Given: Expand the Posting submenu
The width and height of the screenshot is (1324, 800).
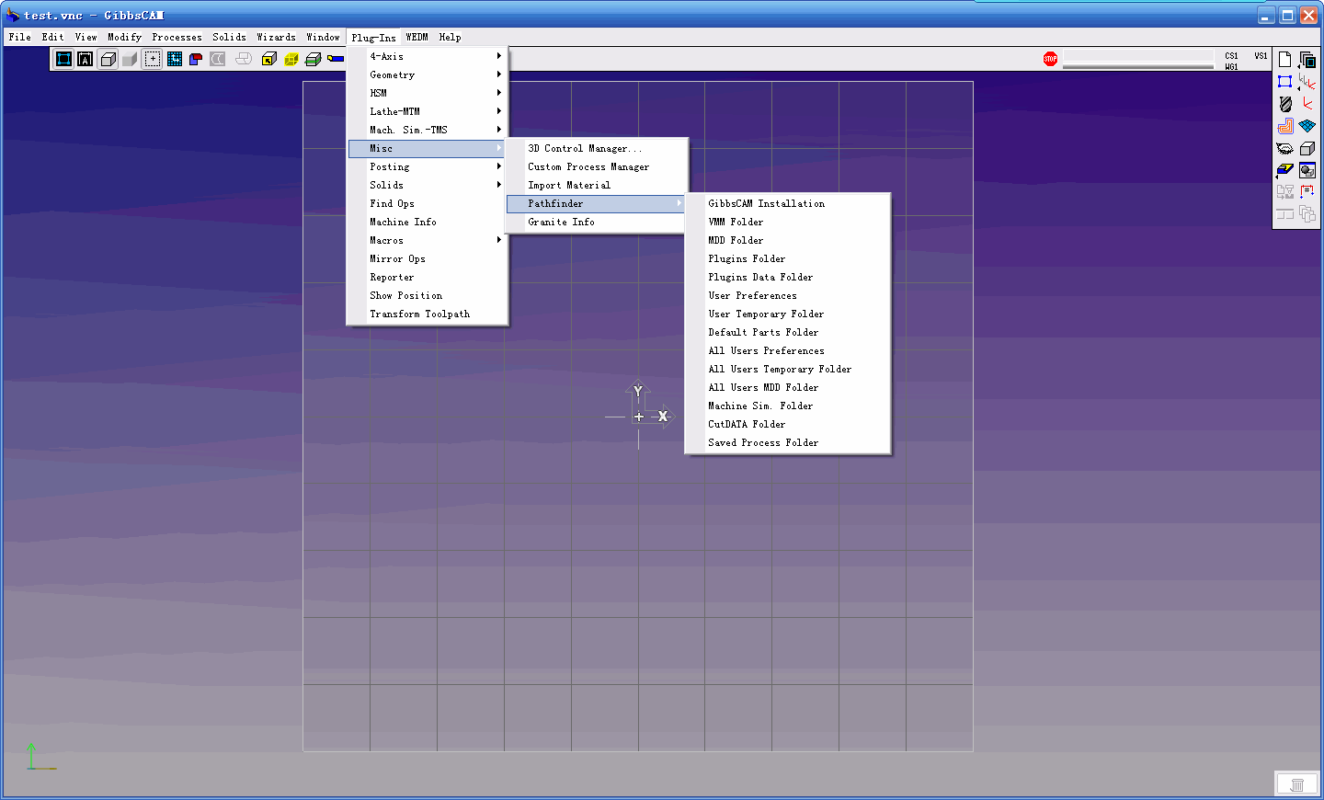Looking at the screenshot, I should (428, 166).
